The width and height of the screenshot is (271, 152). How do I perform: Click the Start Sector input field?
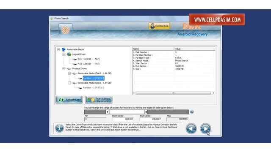click(123, 119)
